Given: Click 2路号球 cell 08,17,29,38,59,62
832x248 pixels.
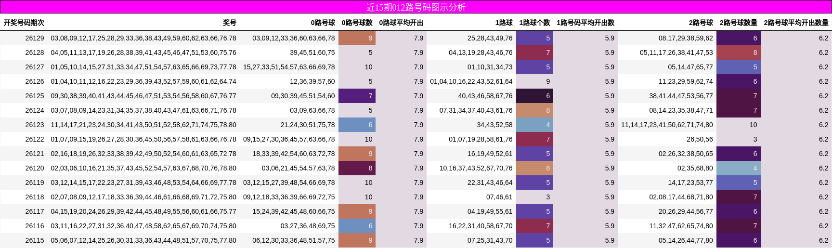Looking at the screenshot, I should point(686,38).
